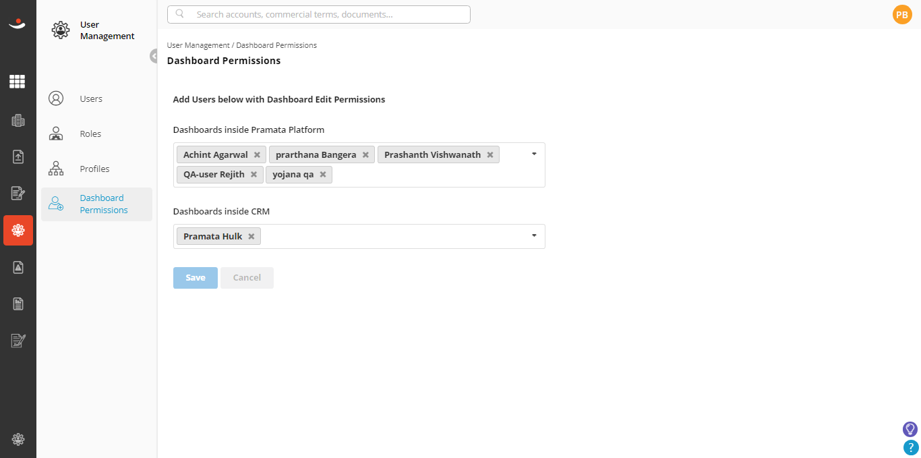Click the User Management gear icon
921x458 pixels.
(x=61, y=30)
